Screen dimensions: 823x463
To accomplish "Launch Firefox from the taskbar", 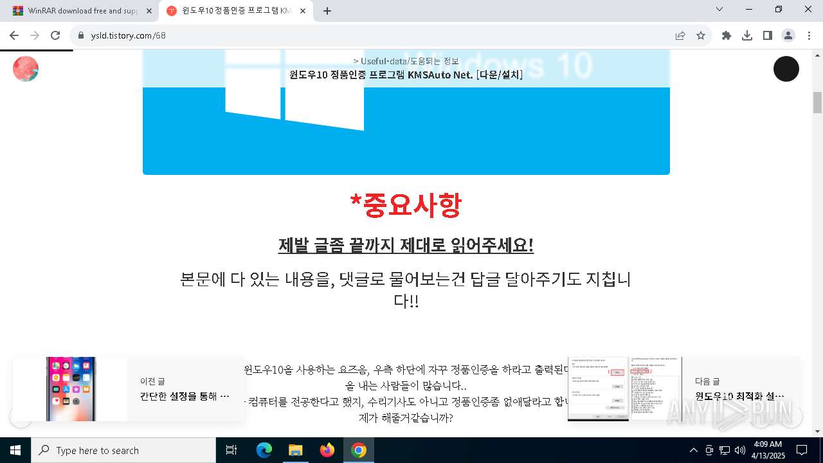I will coord(327,450).
